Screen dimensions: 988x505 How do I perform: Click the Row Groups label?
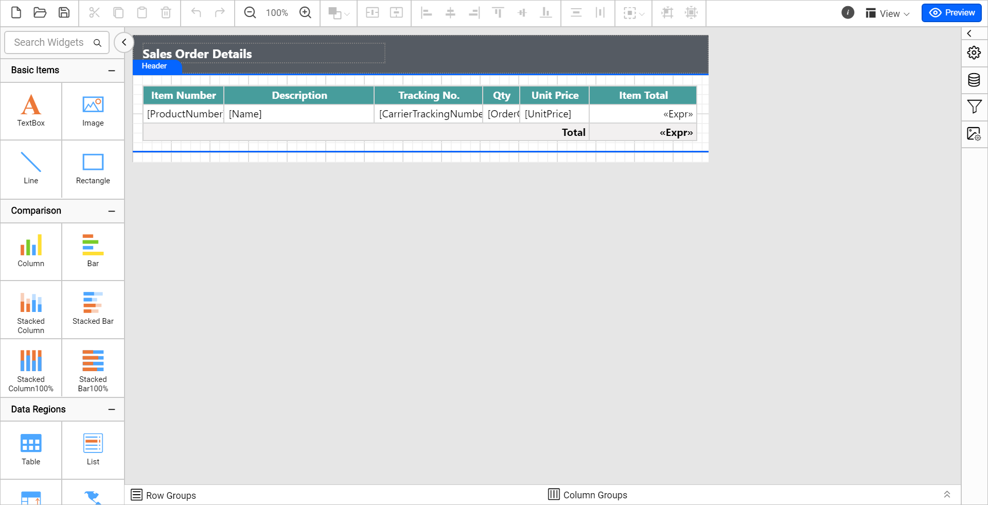click(171, 495)
